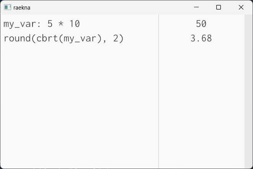
Task: Maximize the raekna window
Action: (219, 7)
